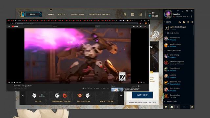
Task: Open the chat bubble icon in social footer
Action: [x=166, y=107]
